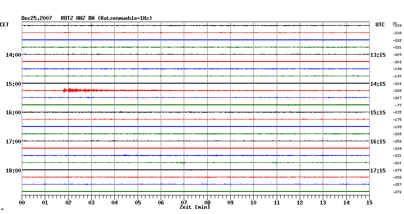Screen dimensions: 404x214
Task: Select the DC offset value -222
Action: pos(397,40)
